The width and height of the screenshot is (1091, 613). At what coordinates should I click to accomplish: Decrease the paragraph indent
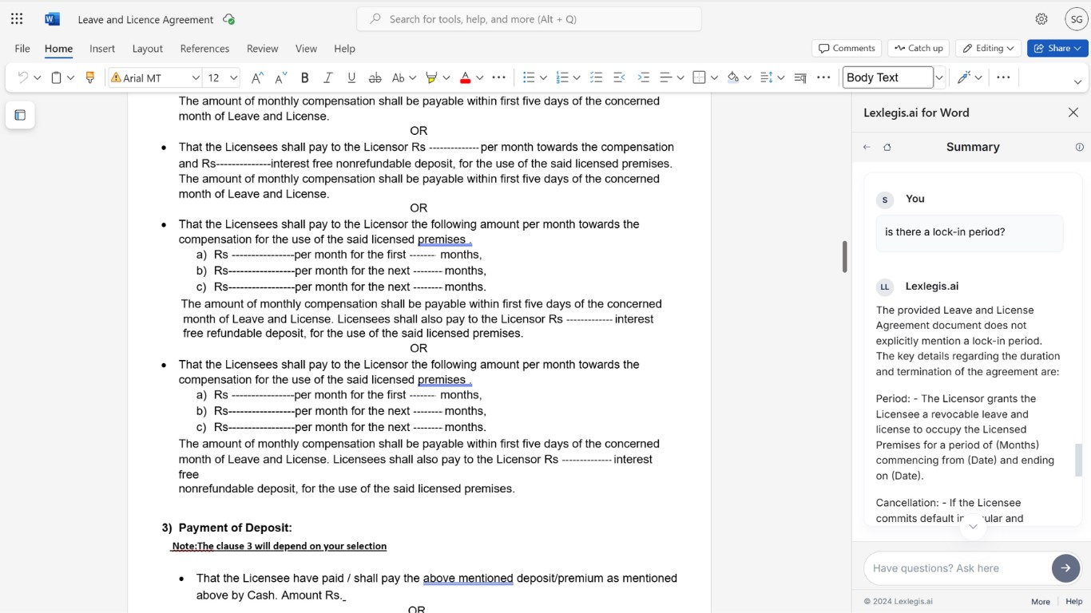(x=619, y=77)
